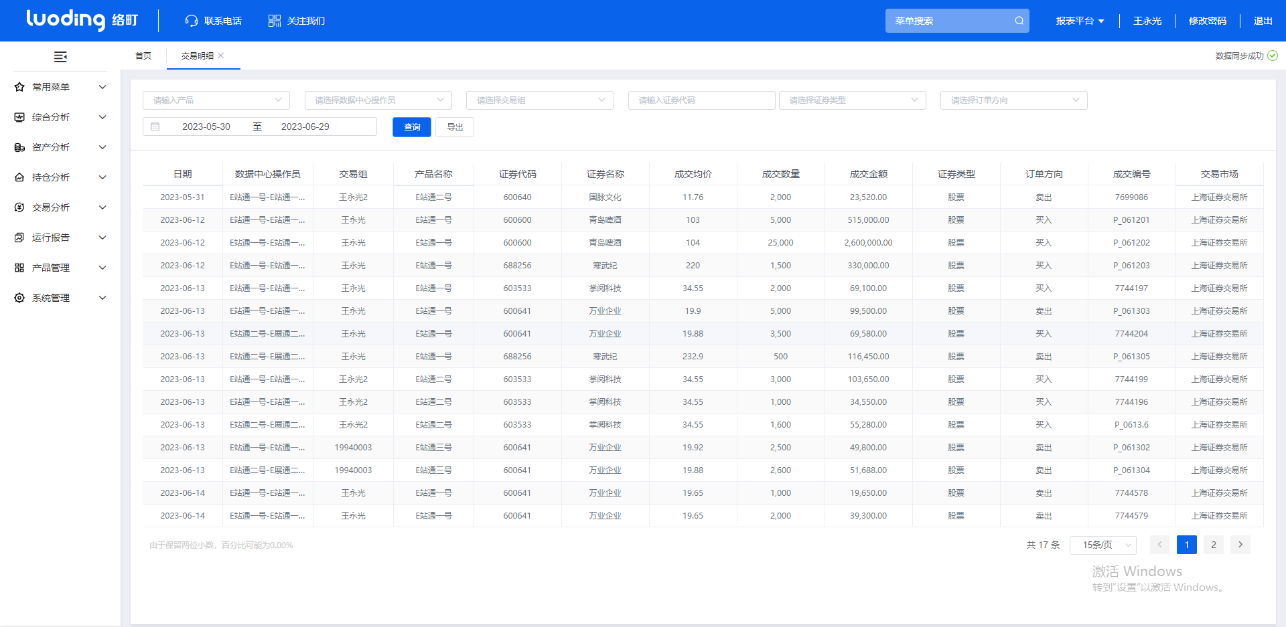1286x627 pixels.
Task: Click trade number 7744579
Action: click(1132, 516)
